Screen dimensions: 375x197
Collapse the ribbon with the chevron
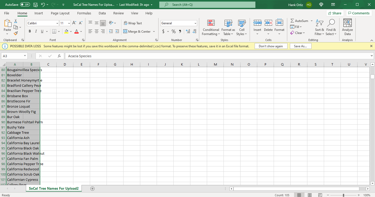pos(372,40)
